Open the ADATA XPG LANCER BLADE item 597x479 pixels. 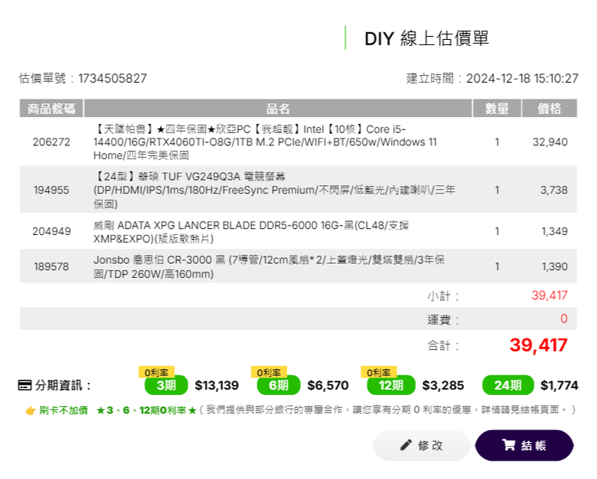251,232
